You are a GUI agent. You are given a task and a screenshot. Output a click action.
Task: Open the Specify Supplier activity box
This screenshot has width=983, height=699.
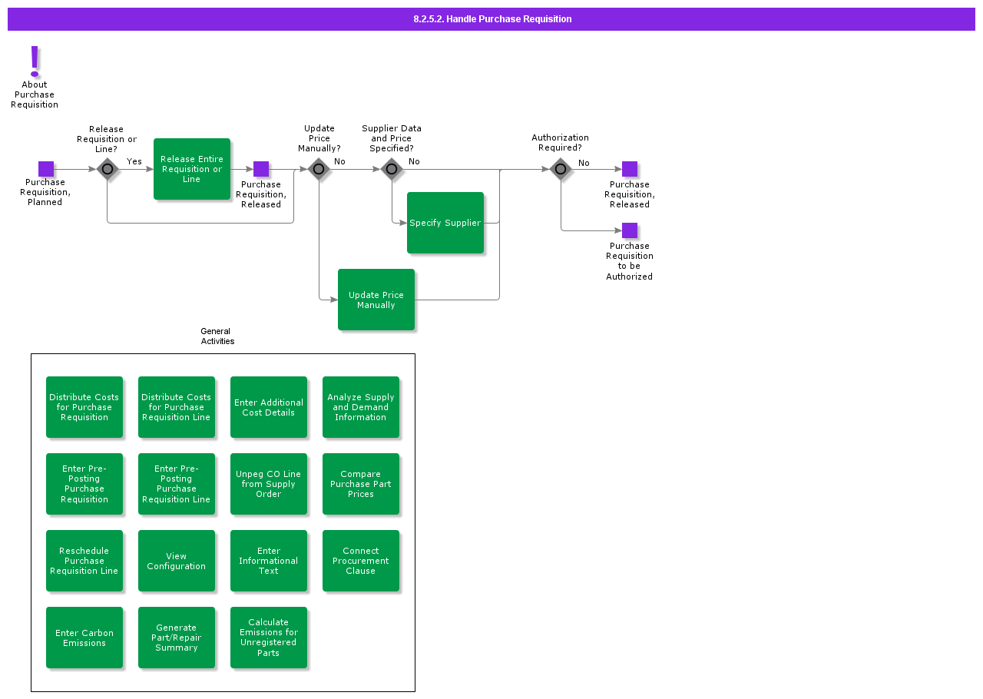[445, 223]
